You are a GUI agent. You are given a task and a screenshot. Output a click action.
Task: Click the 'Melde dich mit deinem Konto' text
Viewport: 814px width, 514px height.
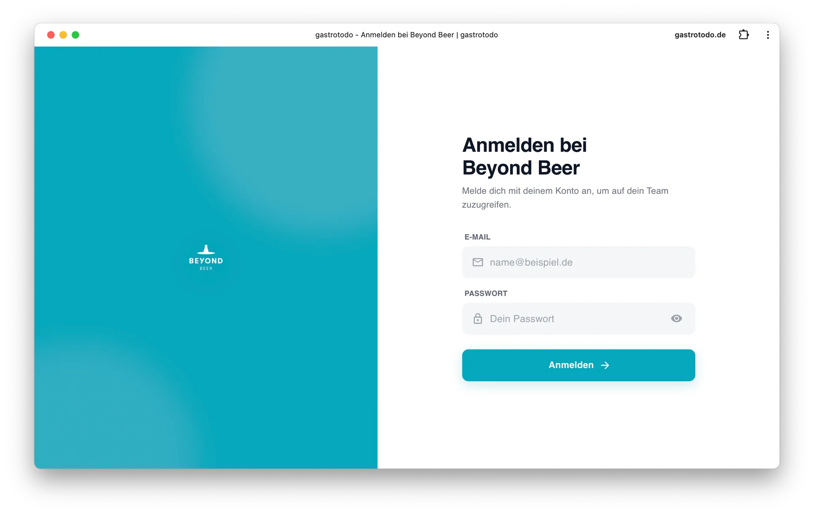pos(565,198)
